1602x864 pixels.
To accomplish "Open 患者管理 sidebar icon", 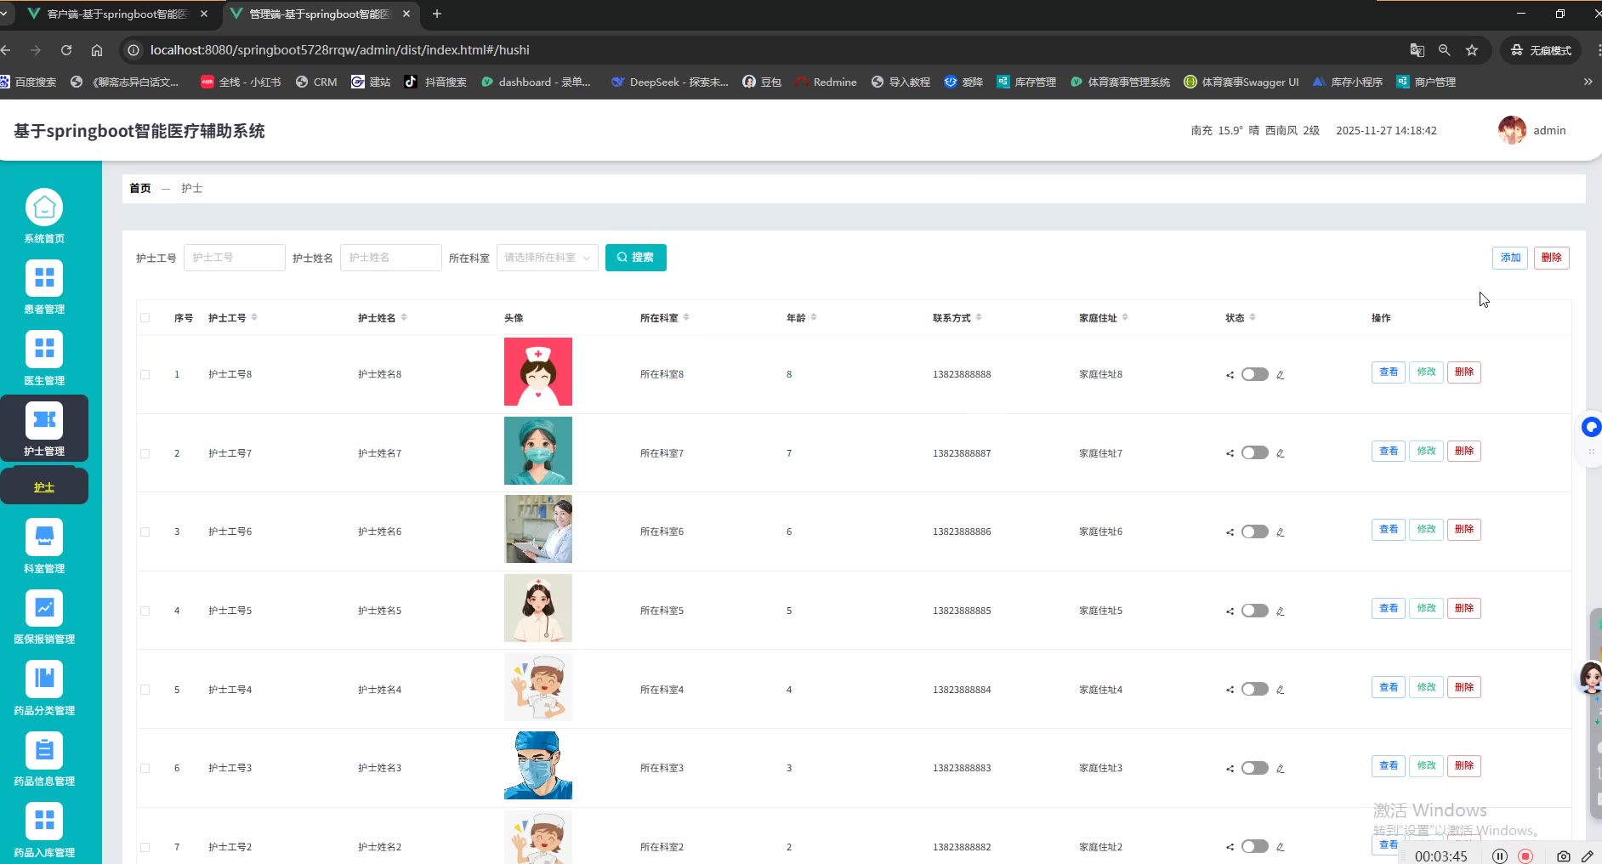I will coord(44,279).
